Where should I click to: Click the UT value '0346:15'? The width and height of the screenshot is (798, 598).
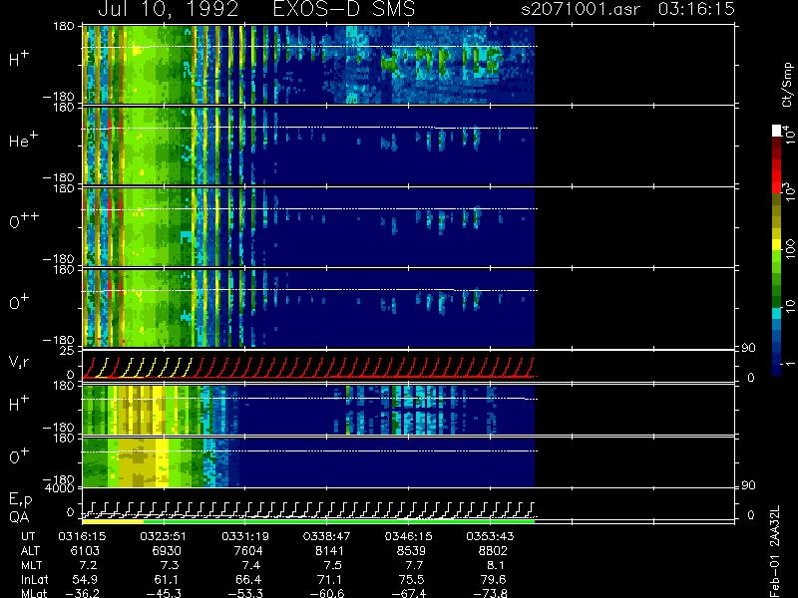[408, 536]
